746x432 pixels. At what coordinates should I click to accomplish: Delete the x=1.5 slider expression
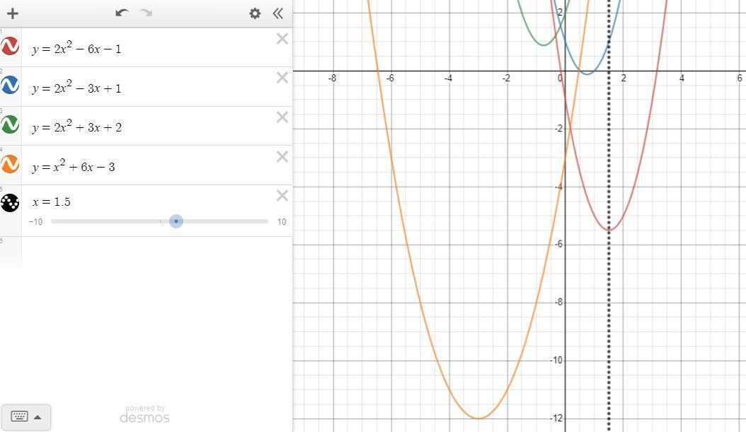tap(282, 196)
